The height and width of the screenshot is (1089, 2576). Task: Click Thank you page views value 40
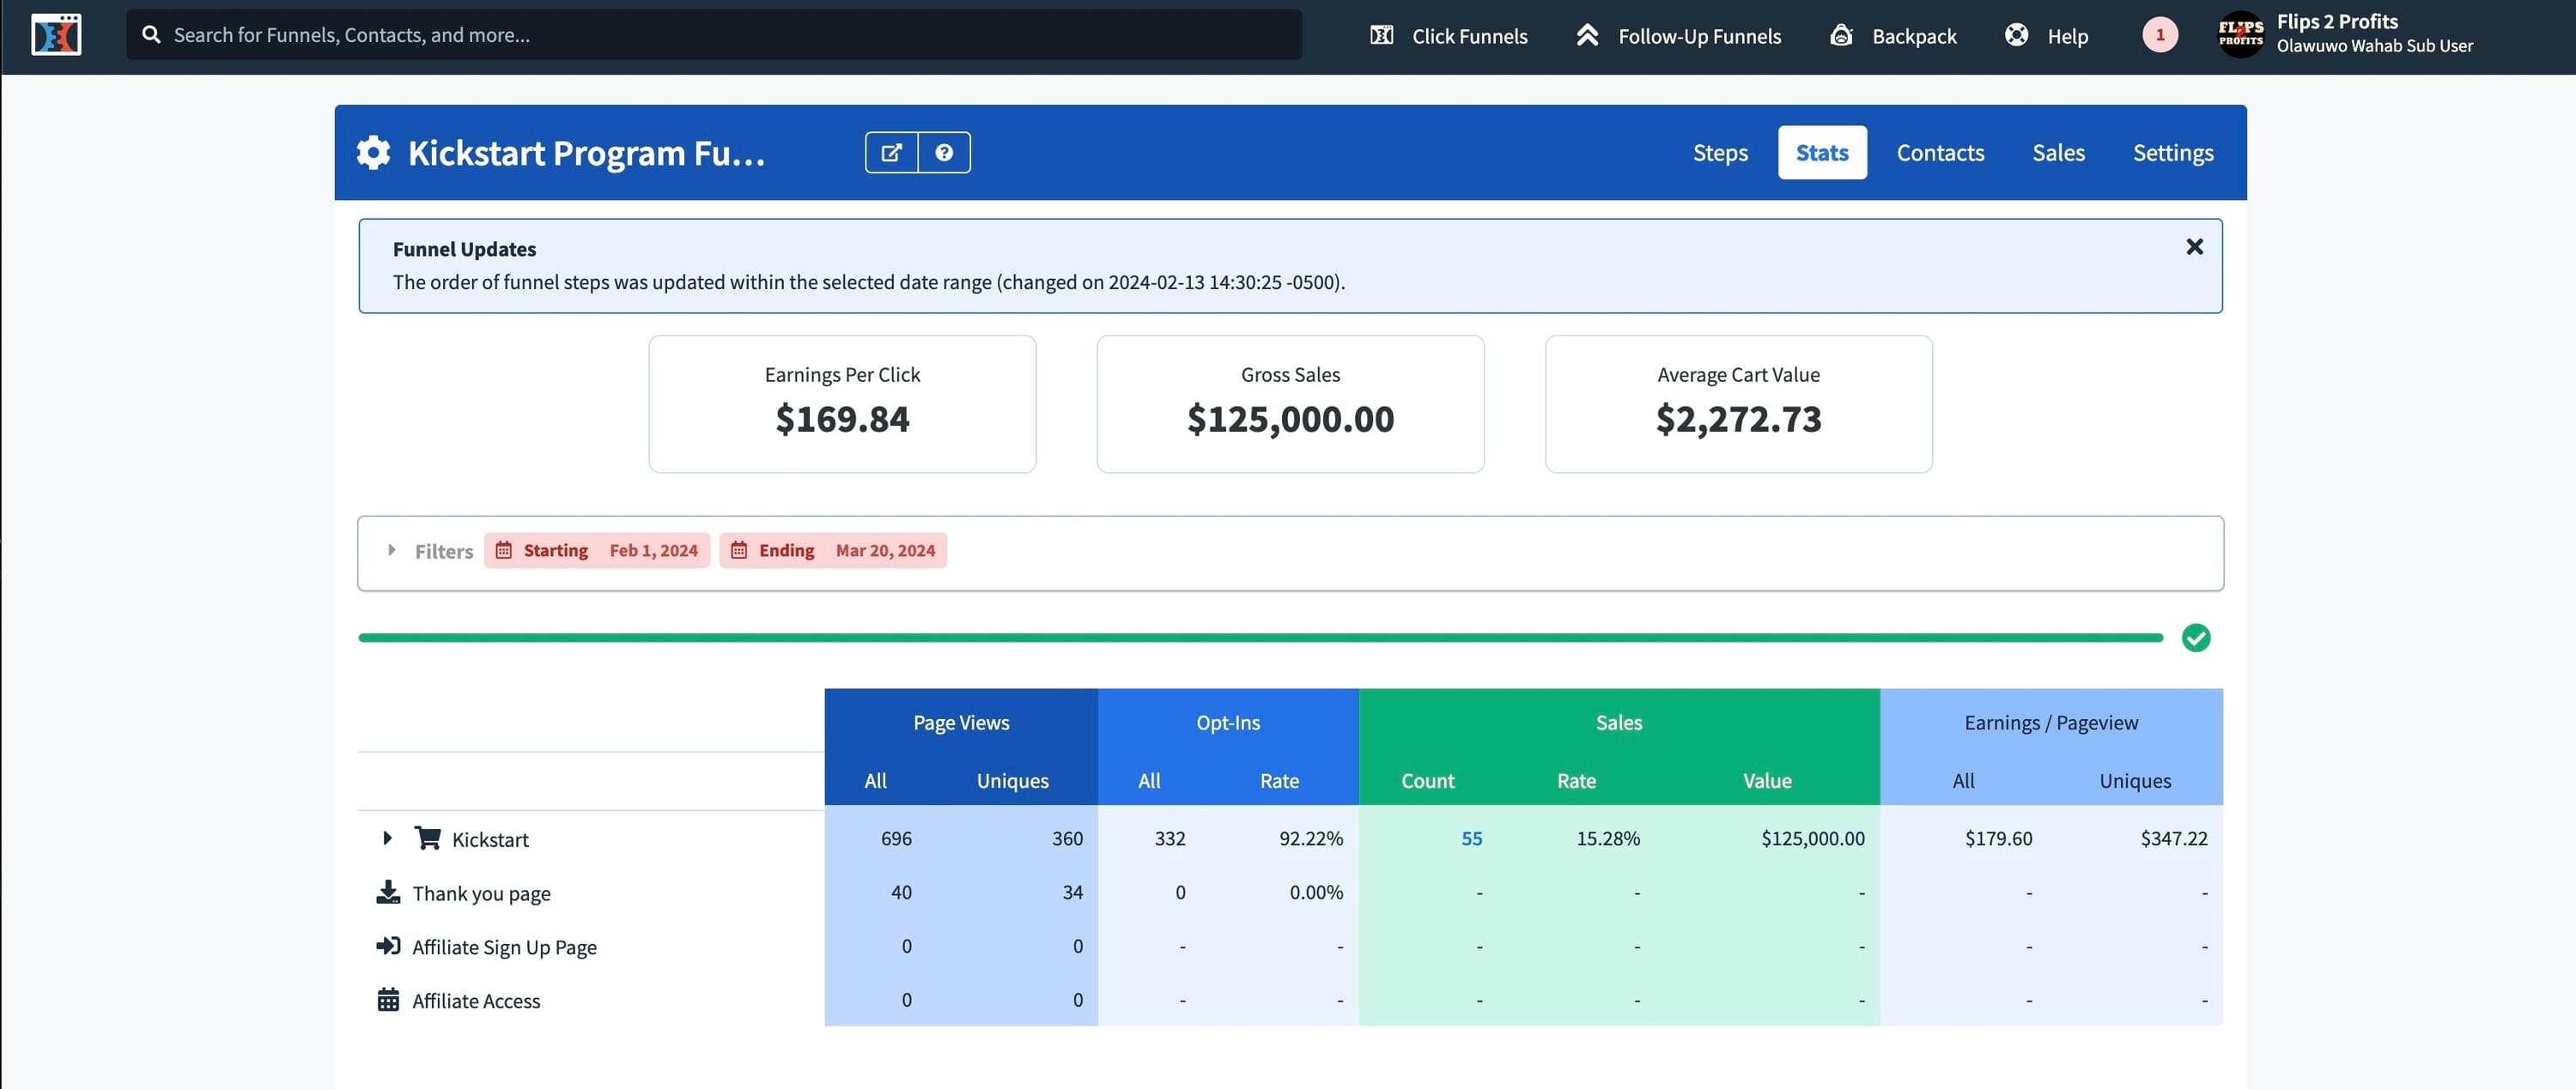(x=901, y=893)
